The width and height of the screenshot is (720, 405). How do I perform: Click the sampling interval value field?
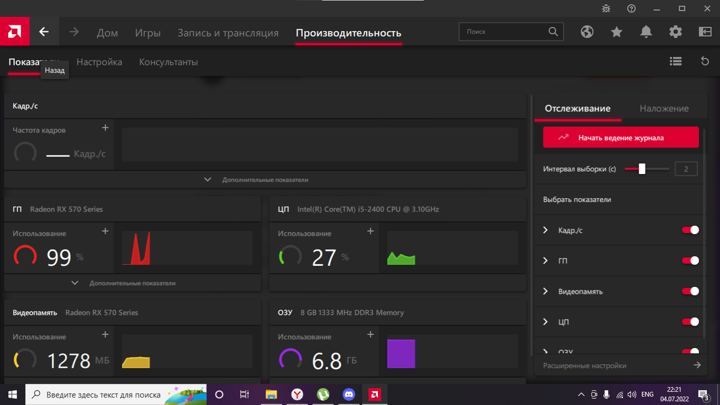[x=686, y=169]
